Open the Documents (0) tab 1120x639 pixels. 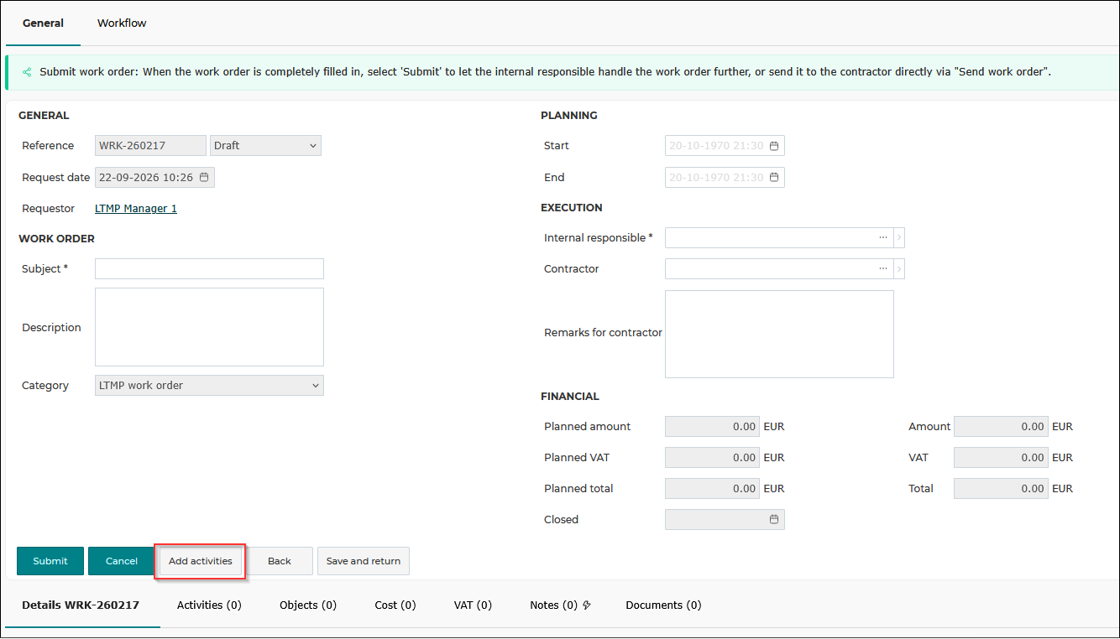663,605
